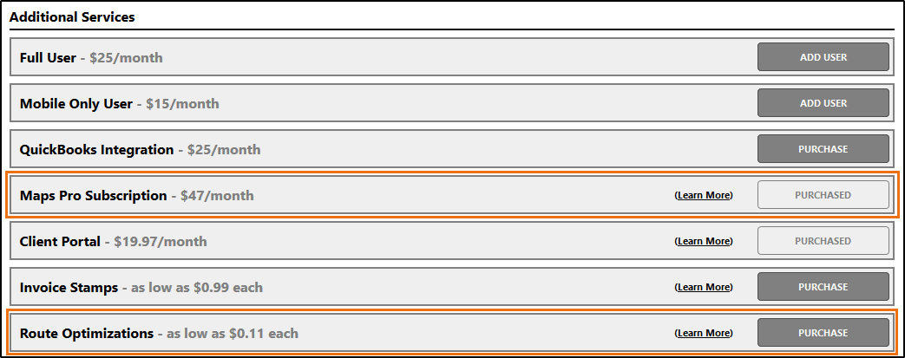
Task: Click Purchased button for Maps Pro Subscription
Action: (x=823, y=196)
